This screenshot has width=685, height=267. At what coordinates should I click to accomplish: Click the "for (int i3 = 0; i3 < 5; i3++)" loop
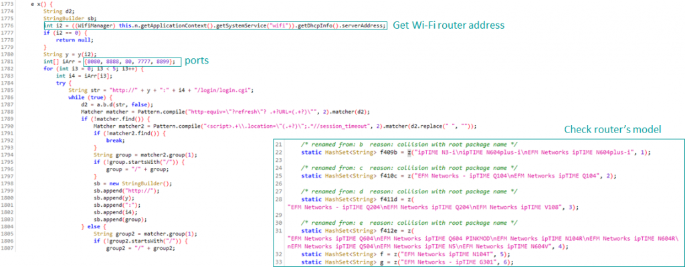tap(94, 68)
